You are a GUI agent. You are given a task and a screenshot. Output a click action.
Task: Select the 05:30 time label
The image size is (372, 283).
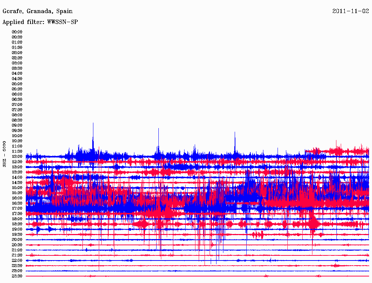(x=17, y=89)
